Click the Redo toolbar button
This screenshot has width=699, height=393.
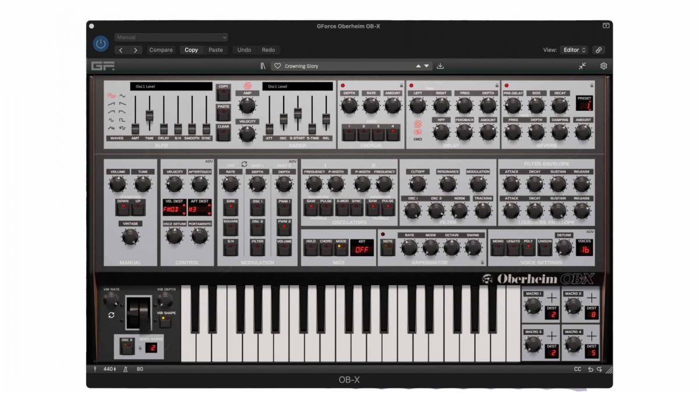pyautogui.click(x=268, y=50)
